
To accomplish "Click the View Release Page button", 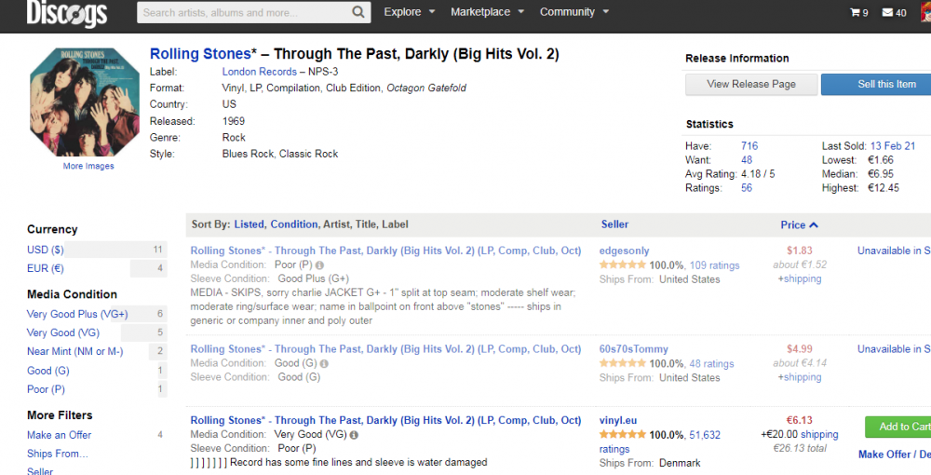I will click(x=751, y=84).
